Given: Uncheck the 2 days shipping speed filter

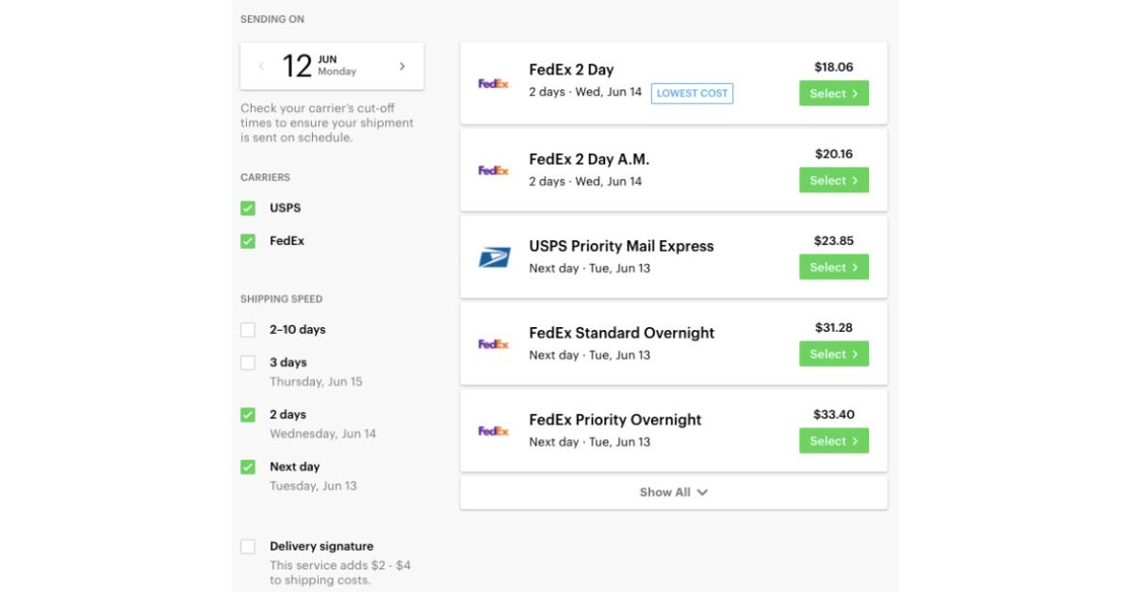Looking at the screenshot, I should 248,414.
